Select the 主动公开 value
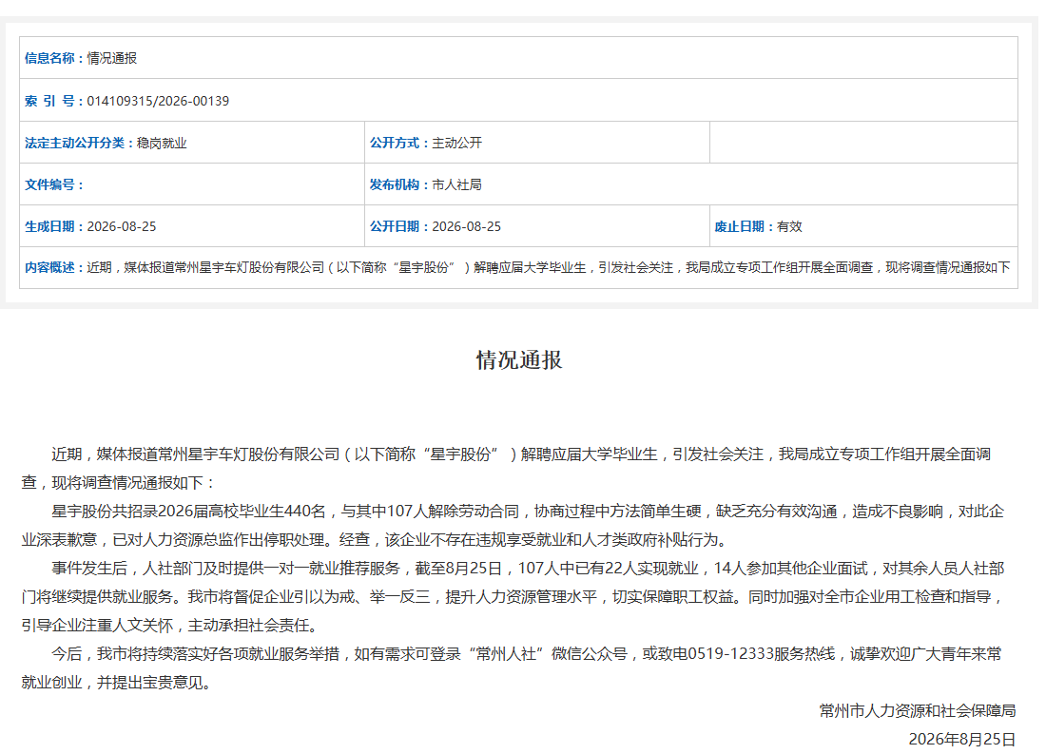 (457, 143)
